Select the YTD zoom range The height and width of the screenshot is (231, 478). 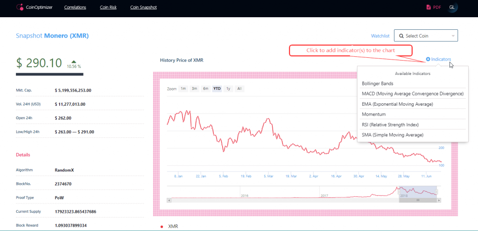click(x=217, y=88)
